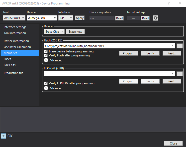Browse for EEPROM file
The image size is (186, 147).
click(x=180, y=74)
